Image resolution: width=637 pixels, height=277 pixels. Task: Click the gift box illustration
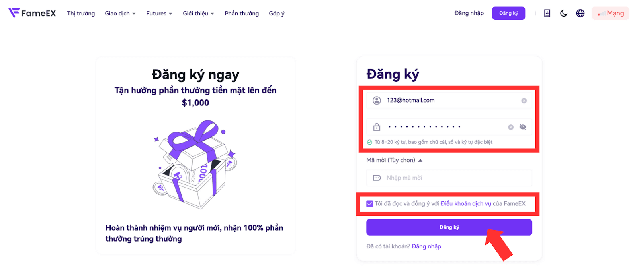[x=195, y=164]
